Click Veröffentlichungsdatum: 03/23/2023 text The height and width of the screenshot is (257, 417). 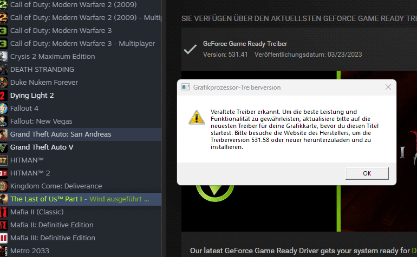pos(308,55)
